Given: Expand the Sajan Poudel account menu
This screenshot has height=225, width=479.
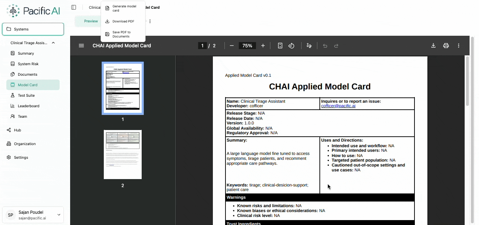Looking at the screenshot, I should click(x=59, y=215).
